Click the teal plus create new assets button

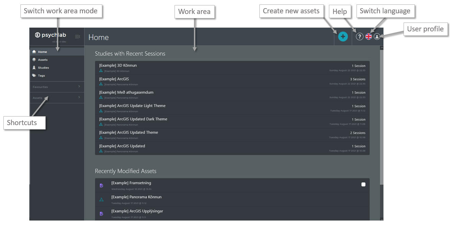[343, 36]
